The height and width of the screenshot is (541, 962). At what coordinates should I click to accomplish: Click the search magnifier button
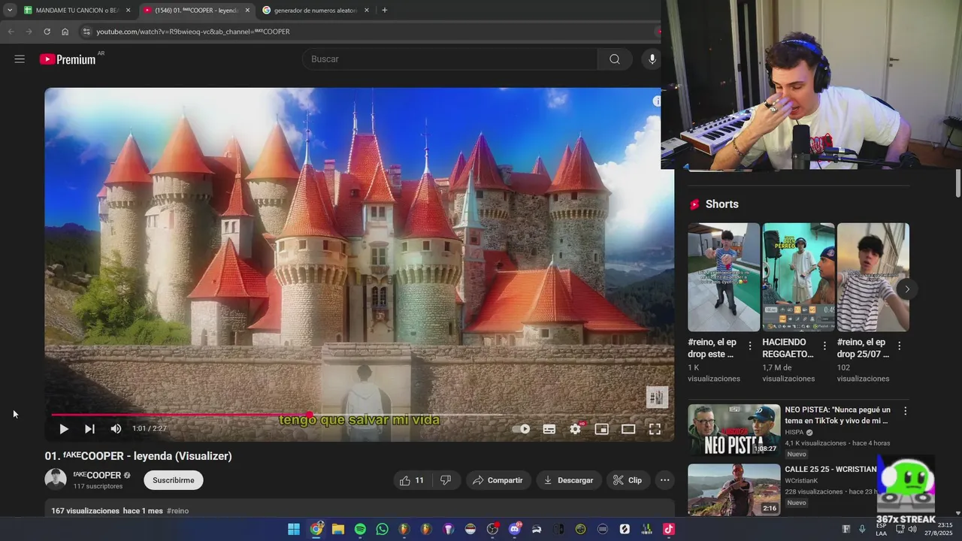point(615,59)
